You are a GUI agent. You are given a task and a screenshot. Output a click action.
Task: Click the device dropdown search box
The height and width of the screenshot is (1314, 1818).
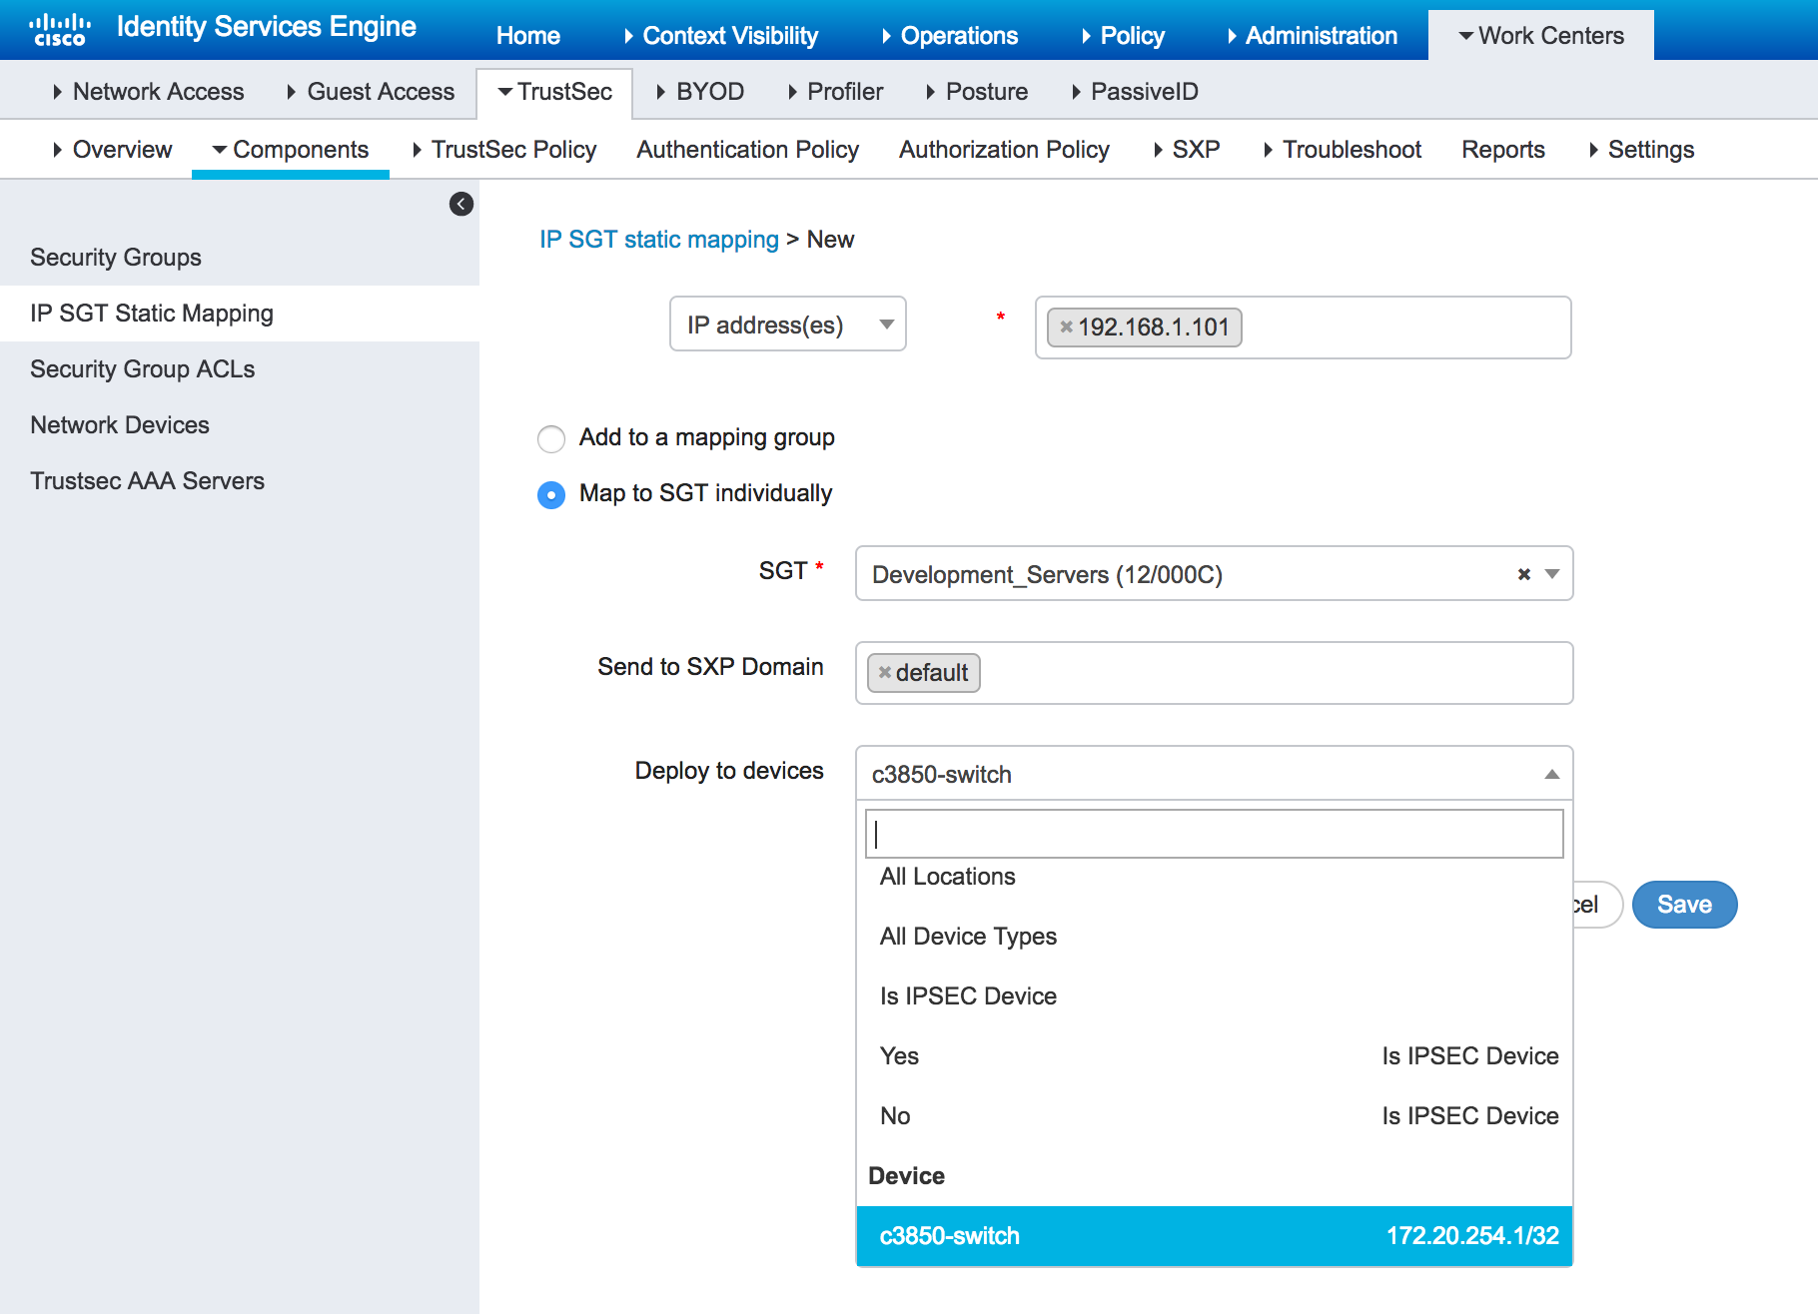pos(1214,834)
